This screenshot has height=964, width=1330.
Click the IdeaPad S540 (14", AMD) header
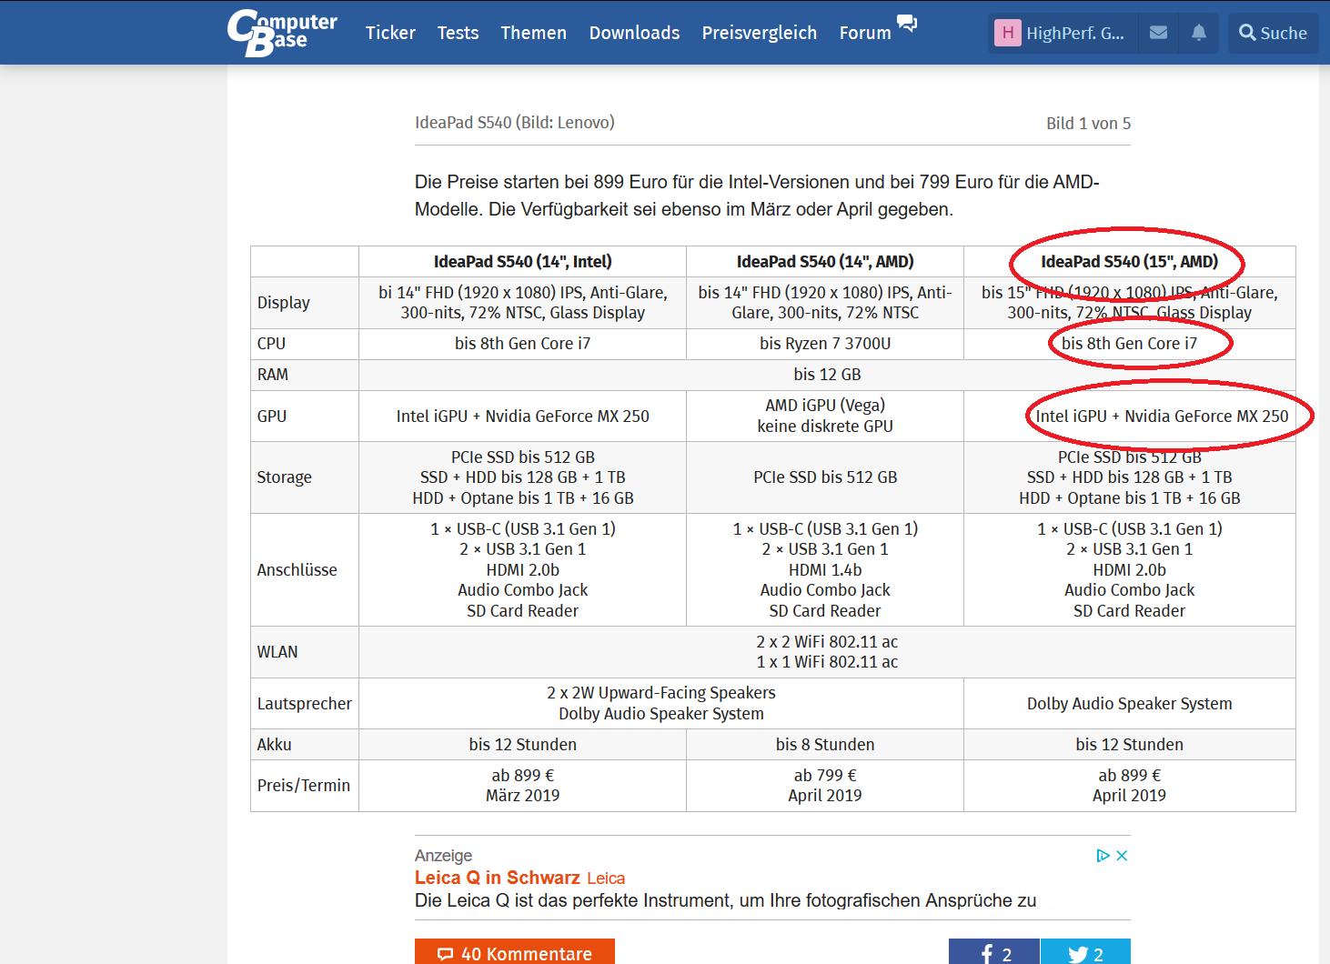click(825, 262)
